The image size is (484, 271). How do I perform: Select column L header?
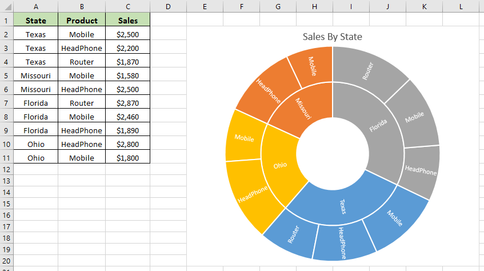pos(461,6)
